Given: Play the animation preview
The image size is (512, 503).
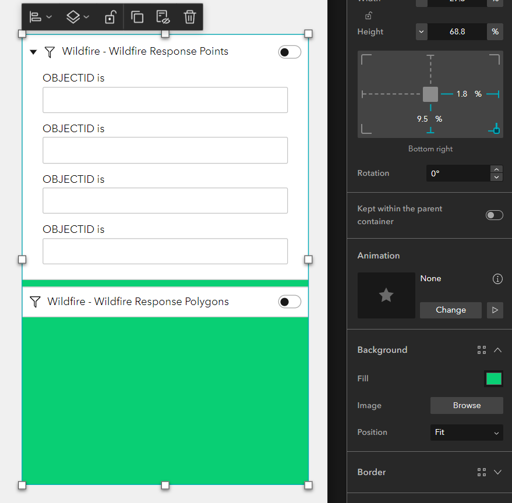Looking at the screenshot, I should click(495, 310).
